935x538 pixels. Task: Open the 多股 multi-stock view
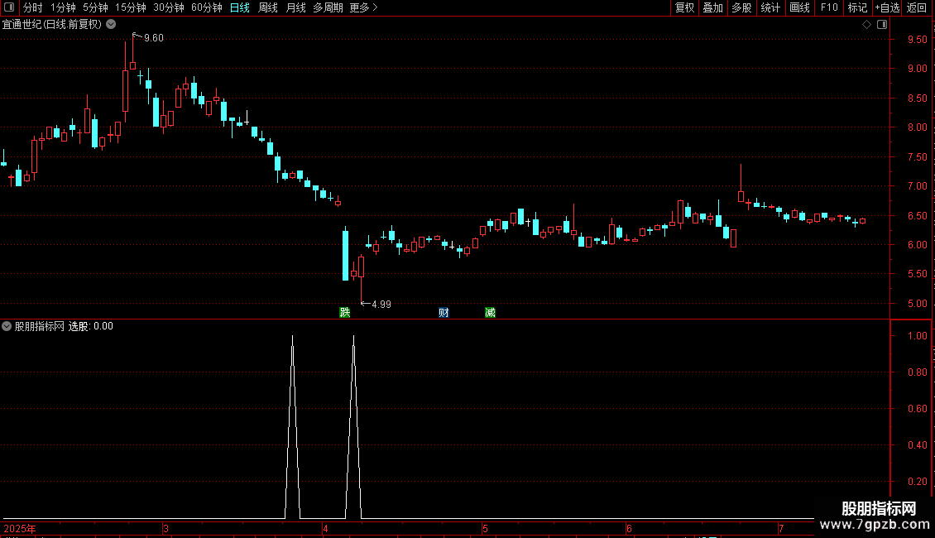(x=741, y=7)
